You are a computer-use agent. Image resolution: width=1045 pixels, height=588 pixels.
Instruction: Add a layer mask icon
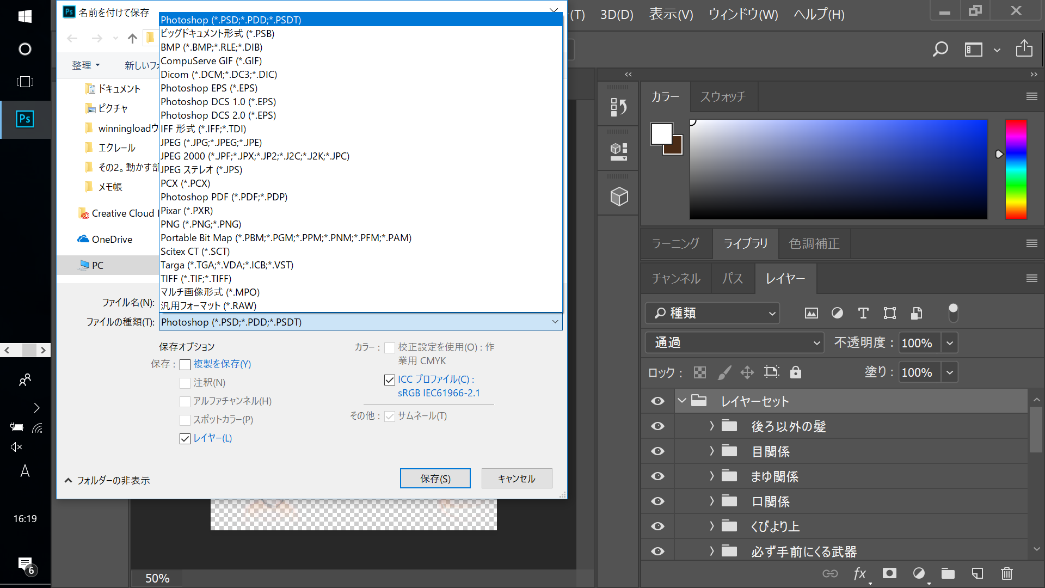[x=889, y=573]
